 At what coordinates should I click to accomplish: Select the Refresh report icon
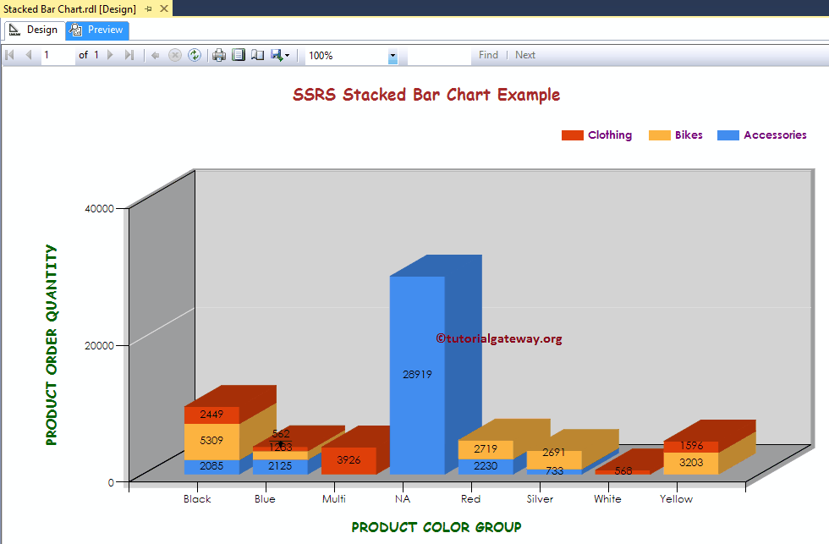[195, 55]
